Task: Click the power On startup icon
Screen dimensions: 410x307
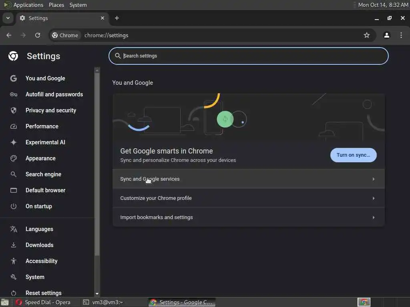Action: (14, 206)
